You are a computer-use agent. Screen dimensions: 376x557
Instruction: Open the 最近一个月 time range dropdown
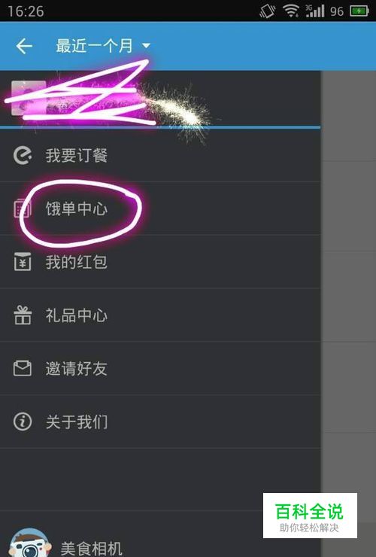click(x=103, y=46)
